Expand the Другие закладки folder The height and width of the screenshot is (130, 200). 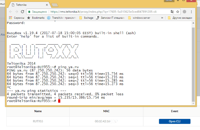pyautogui.click(x=180, y=18)
